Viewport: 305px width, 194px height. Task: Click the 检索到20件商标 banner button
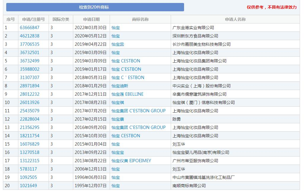(95, 7)
